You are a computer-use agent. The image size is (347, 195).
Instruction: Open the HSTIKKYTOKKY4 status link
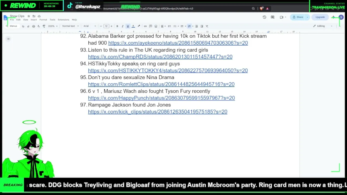pos(168,70)
